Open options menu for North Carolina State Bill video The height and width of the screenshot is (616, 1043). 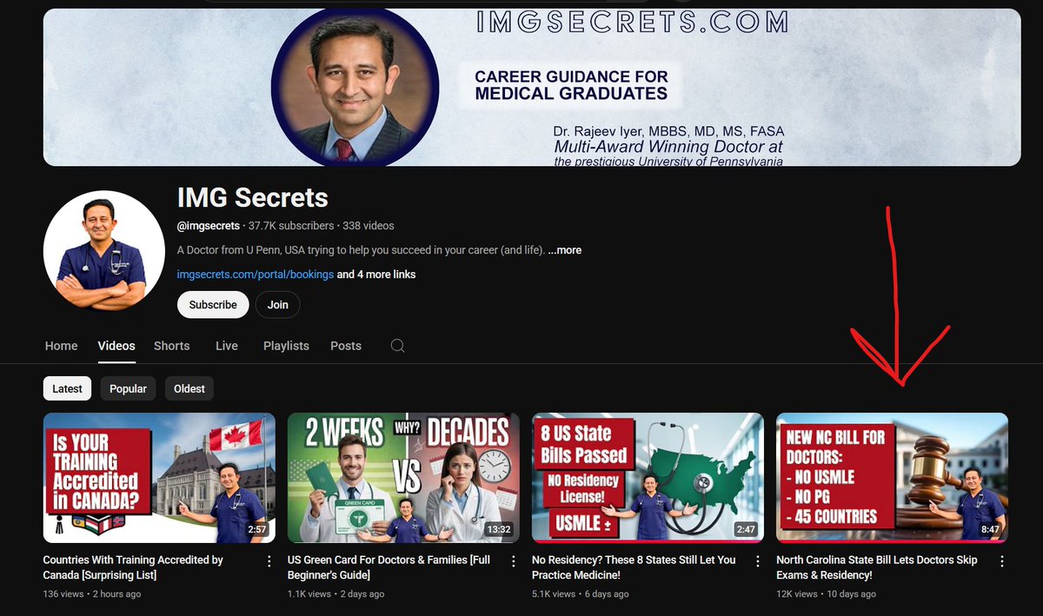(1003, 561)
